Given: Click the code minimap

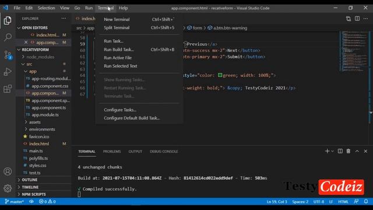Looking at the screenshot, I should point(354,51).
